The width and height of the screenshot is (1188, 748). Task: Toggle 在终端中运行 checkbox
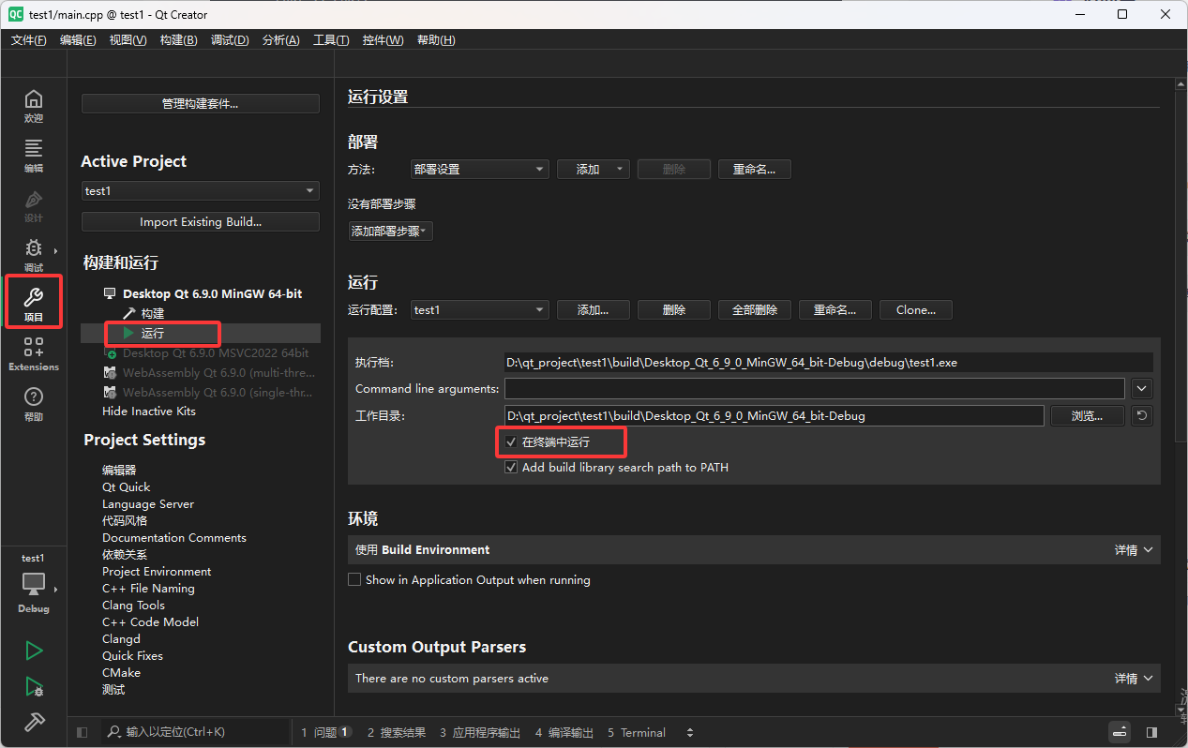(511, 441)
